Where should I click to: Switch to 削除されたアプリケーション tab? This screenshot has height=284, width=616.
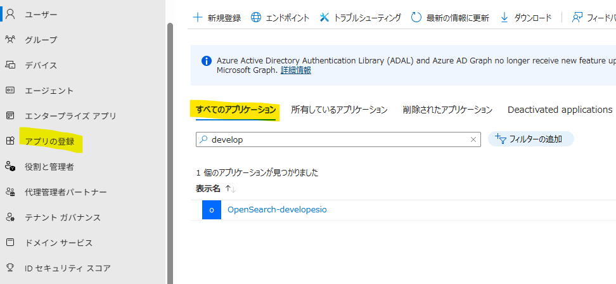tap(447, 110)
